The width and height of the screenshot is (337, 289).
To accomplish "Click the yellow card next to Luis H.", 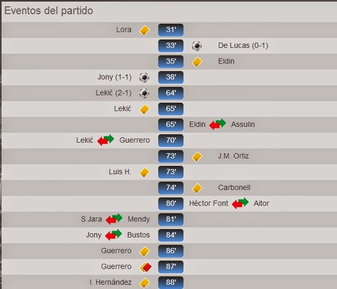I will pos(144,172).
